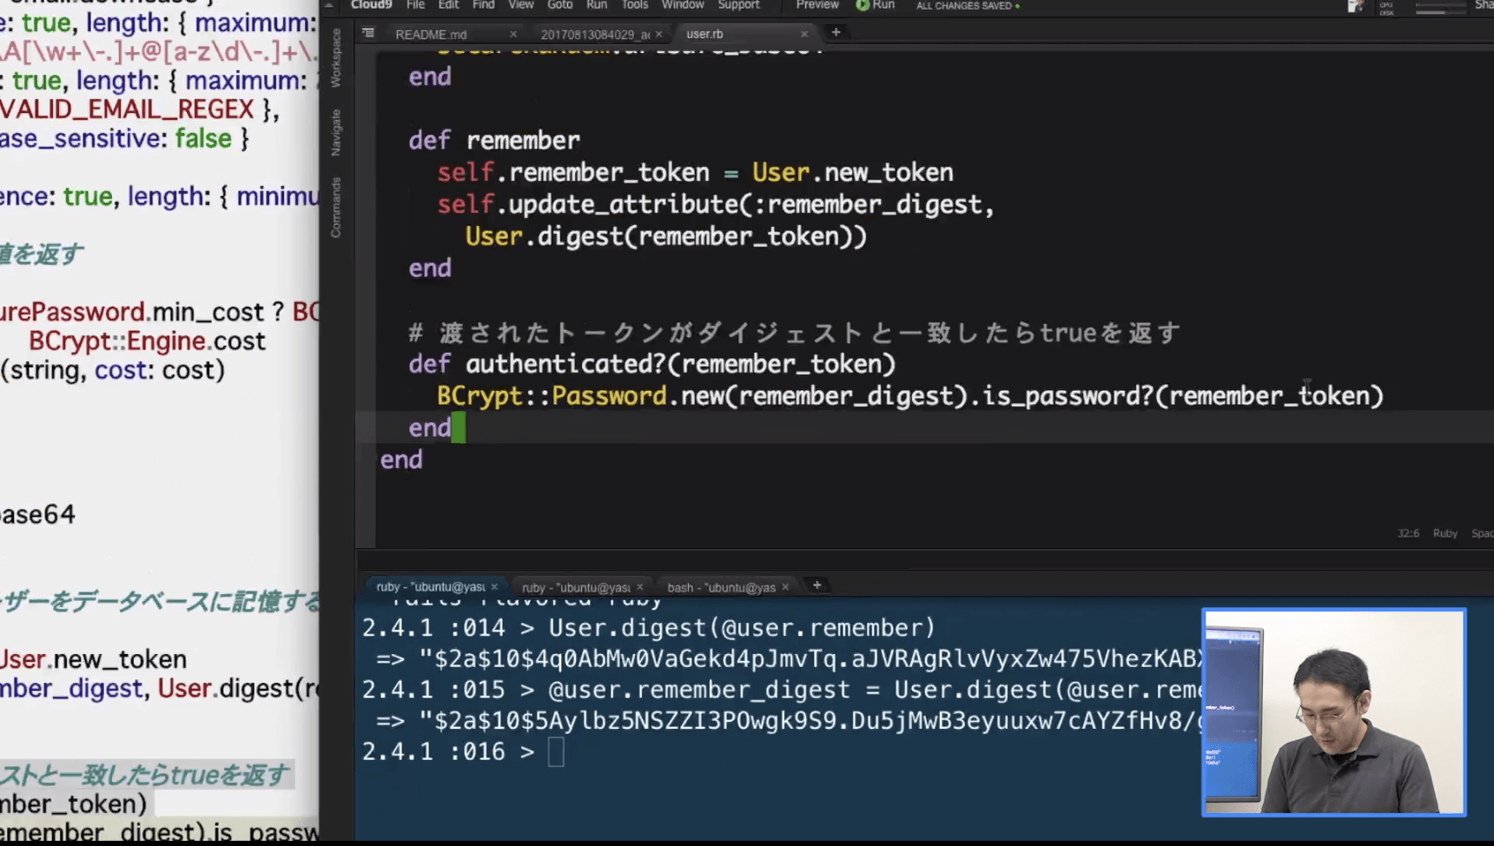Click the 'def remember' line in editor
The image size is (1494, 846).
pos(494,140)
